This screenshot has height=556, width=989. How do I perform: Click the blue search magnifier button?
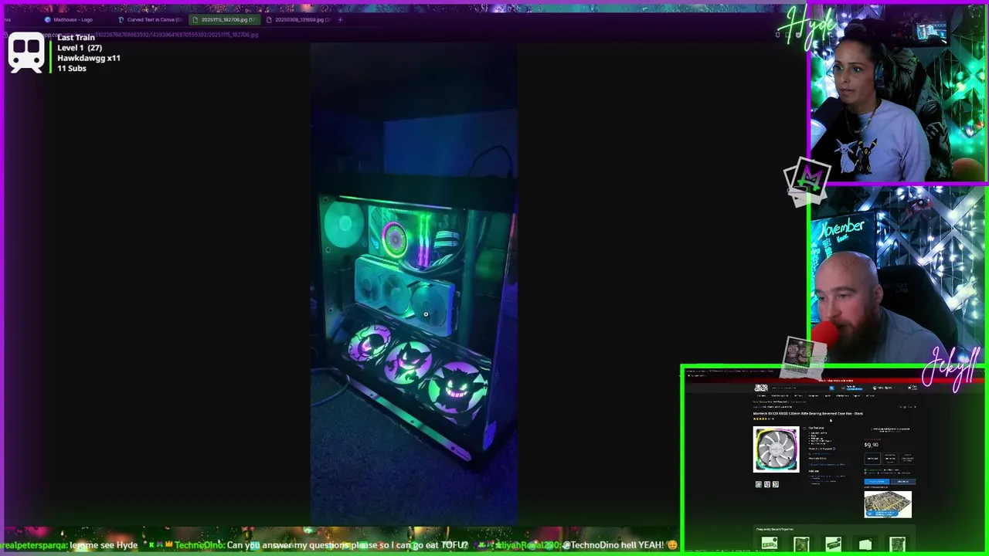(831, 388)
